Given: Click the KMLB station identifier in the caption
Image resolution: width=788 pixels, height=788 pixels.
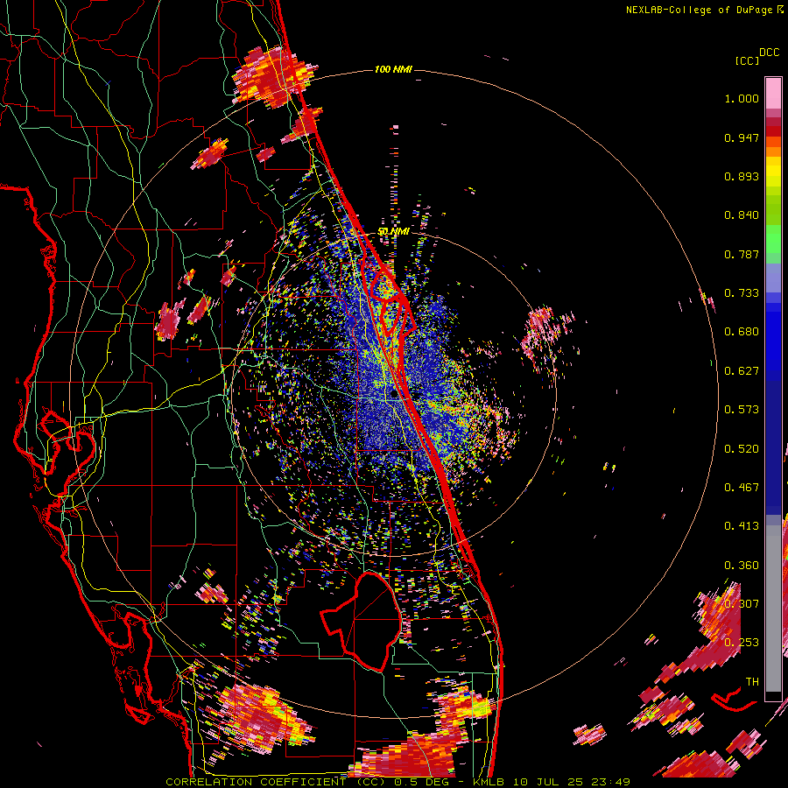Looking at the screenshot, I should pos(488,782).
